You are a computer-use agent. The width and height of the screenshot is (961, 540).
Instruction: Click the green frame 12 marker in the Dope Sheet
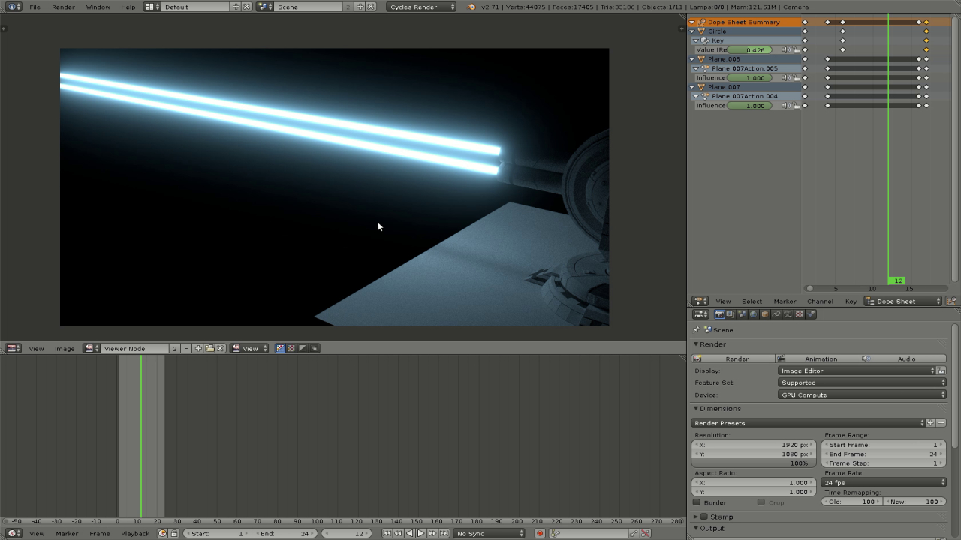coord(897,280)
